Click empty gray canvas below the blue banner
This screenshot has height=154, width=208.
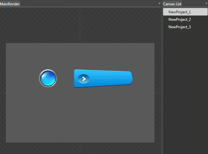102,115
